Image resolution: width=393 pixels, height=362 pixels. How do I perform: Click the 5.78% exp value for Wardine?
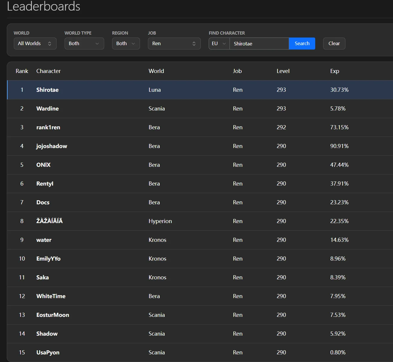click(x=338, y=109)
